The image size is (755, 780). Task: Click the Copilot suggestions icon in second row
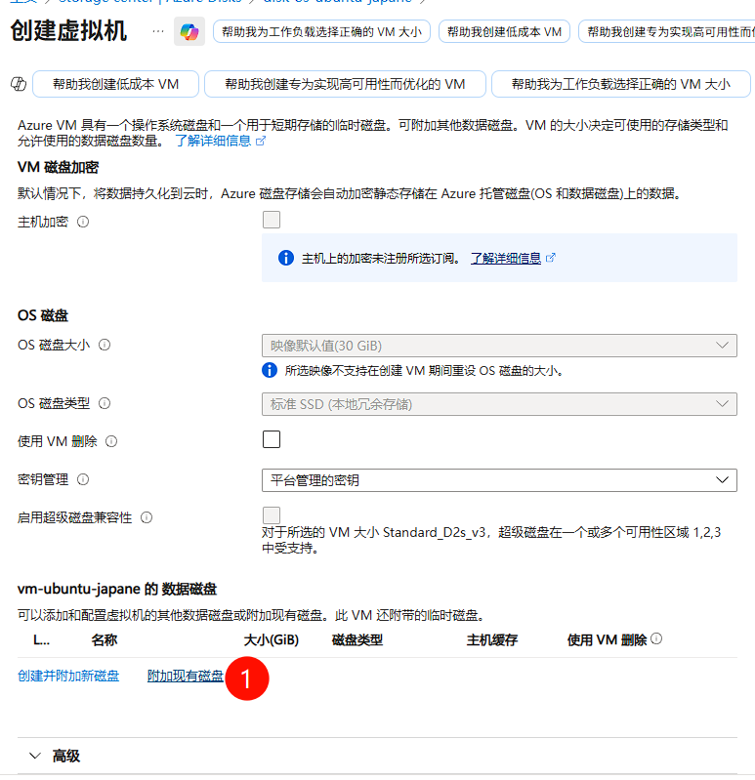coord(17,85)
